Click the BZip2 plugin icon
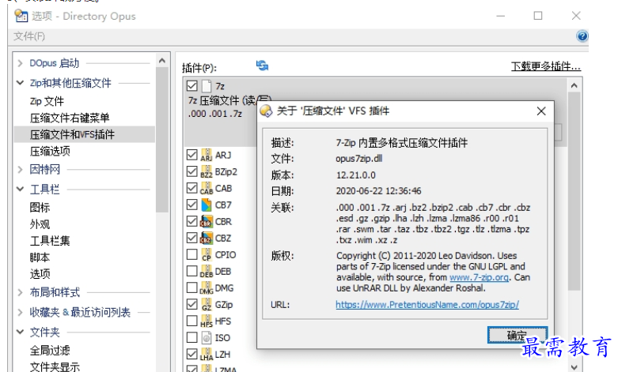The image size is (618, 372). coord(206,171)
